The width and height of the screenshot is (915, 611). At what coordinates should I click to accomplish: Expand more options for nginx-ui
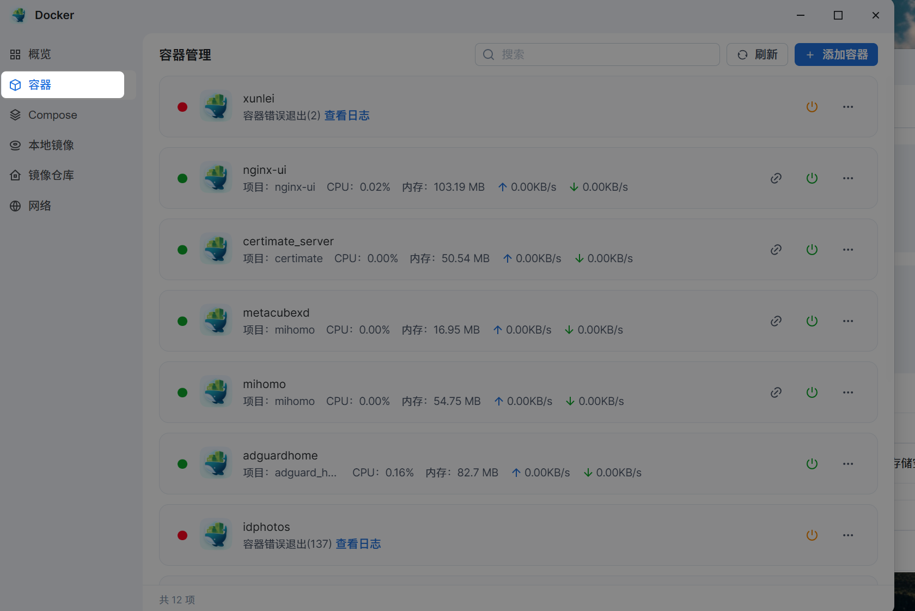click(848, 178)
